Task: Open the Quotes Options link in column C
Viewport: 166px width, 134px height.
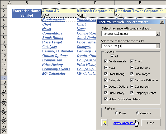Action: [x=55, y=56]
